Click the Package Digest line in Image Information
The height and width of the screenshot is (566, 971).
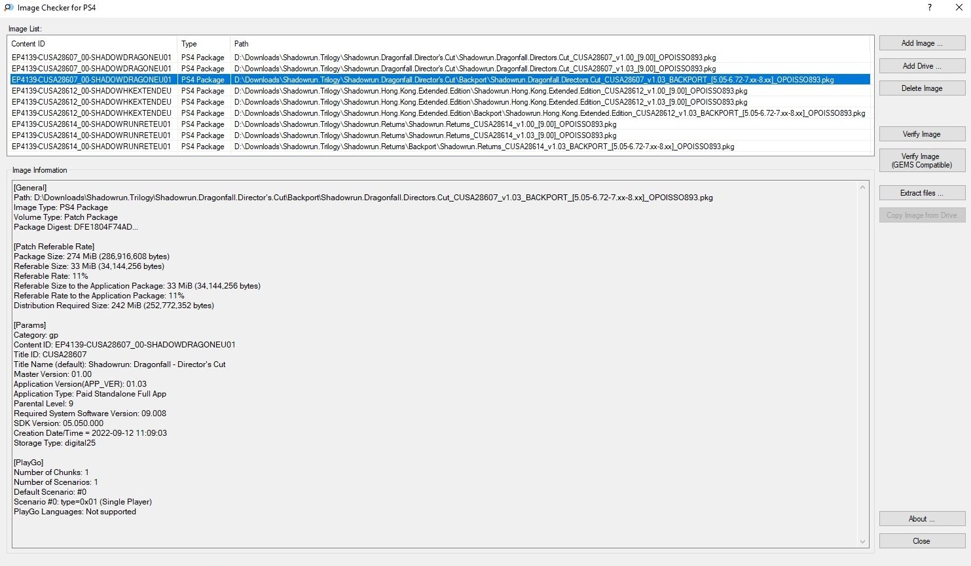click(76, 227)
